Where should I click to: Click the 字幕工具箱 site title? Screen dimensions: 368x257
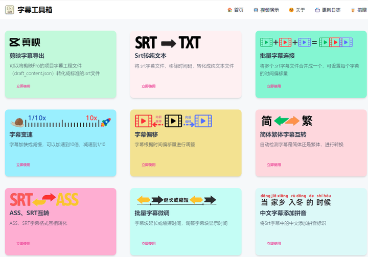(35, 10)
